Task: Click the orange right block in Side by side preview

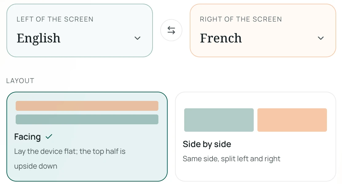Action: (x=292, y=120)
